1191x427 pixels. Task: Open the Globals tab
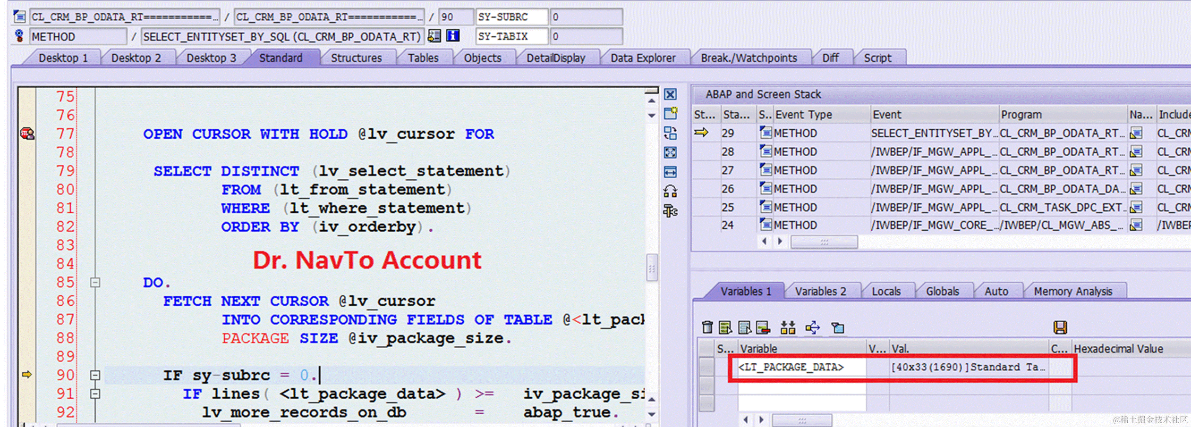[x=942, y=291]
